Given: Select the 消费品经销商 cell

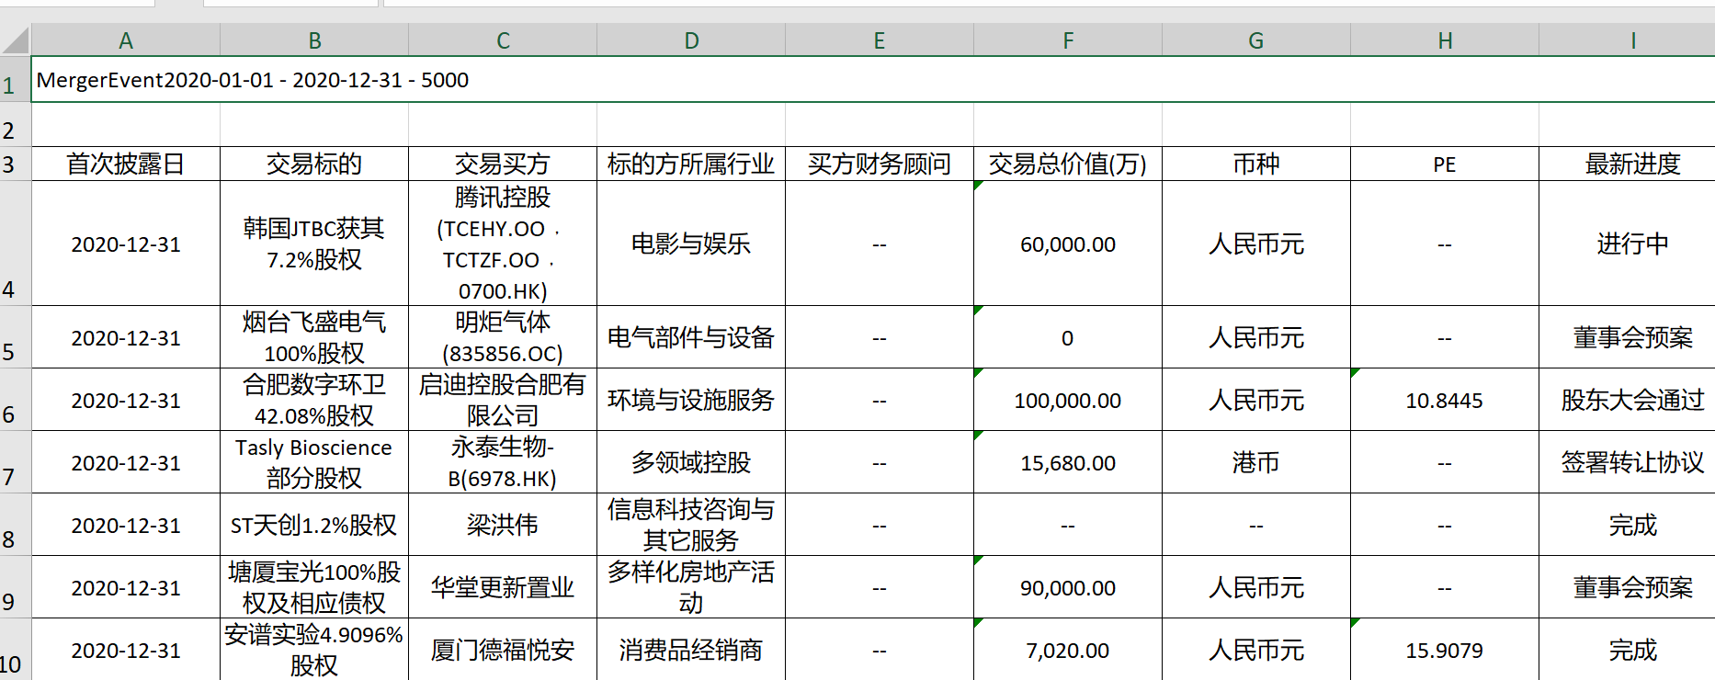Looking at the screenshot, I should (691, 650).
